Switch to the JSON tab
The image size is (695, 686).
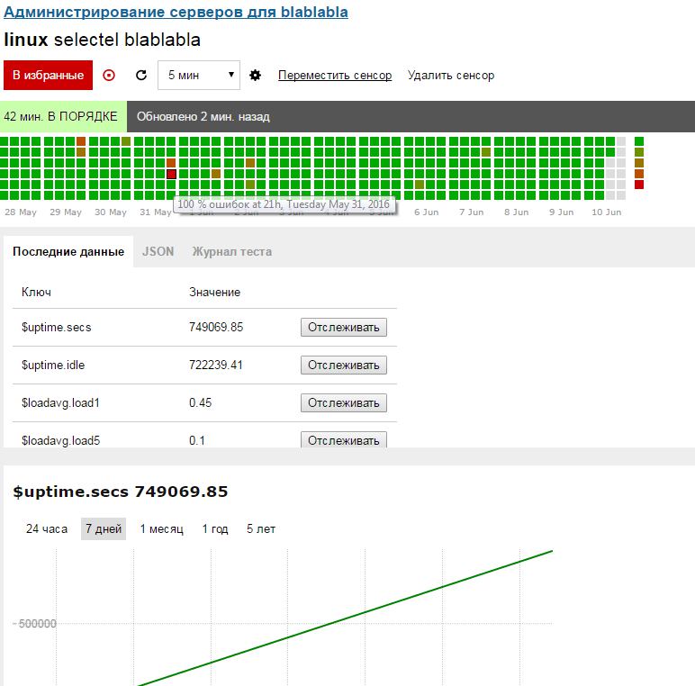(x=158, y=251)
